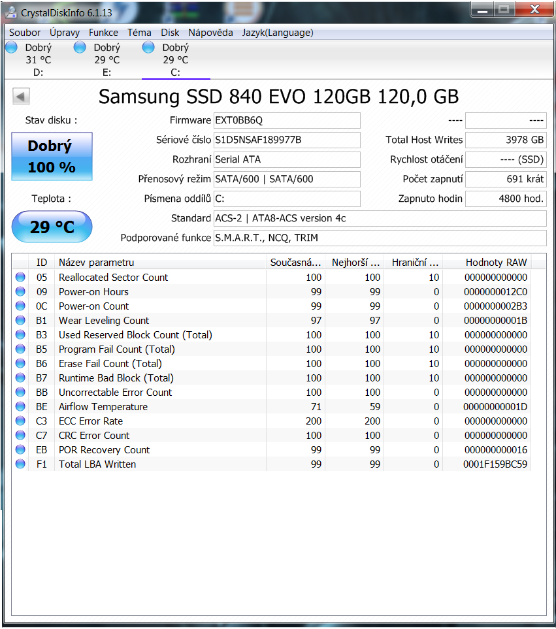Click the Rychlost otáčení value field
The image size is (556, 629).
click(x=506, y=159)
